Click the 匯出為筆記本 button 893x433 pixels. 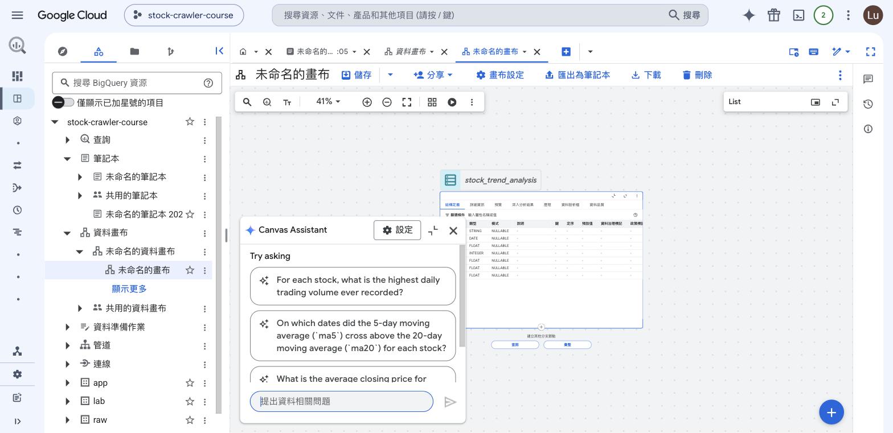click(577, 75)
